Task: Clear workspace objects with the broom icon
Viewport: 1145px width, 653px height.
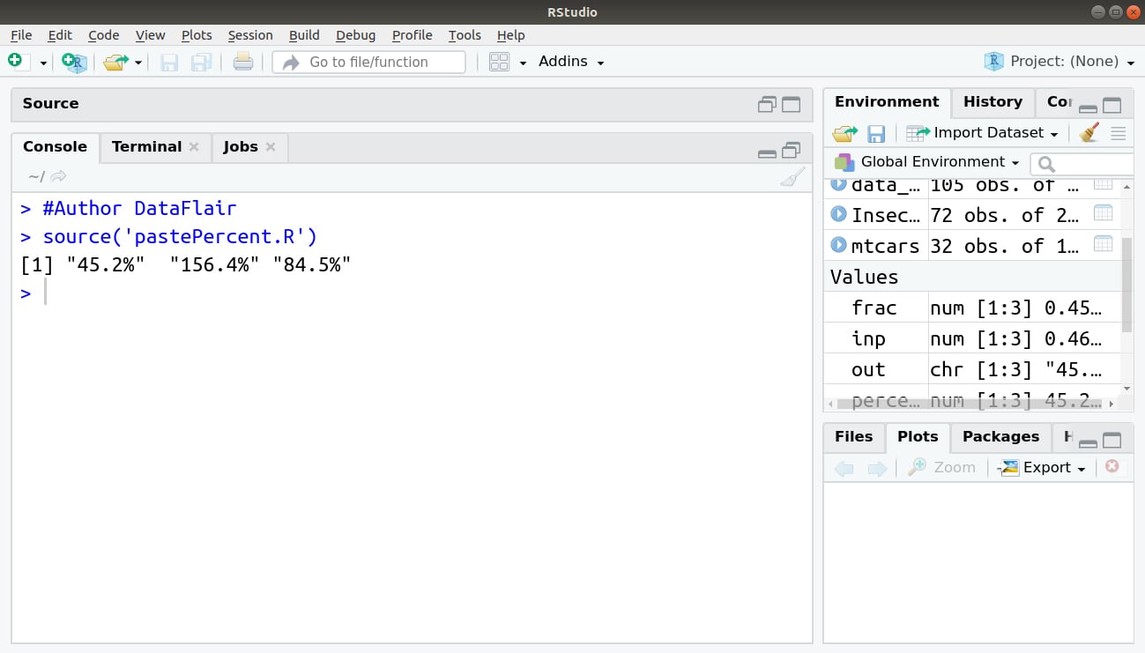Action: (1089, 133)
